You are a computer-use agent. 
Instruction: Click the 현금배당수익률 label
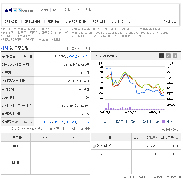[x=122, y=21]
